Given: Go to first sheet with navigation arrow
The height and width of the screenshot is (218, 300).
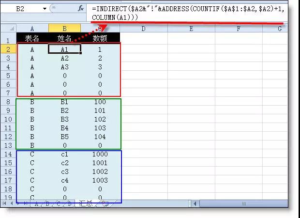Looking at the screenshot, I should tap(4, 203).
